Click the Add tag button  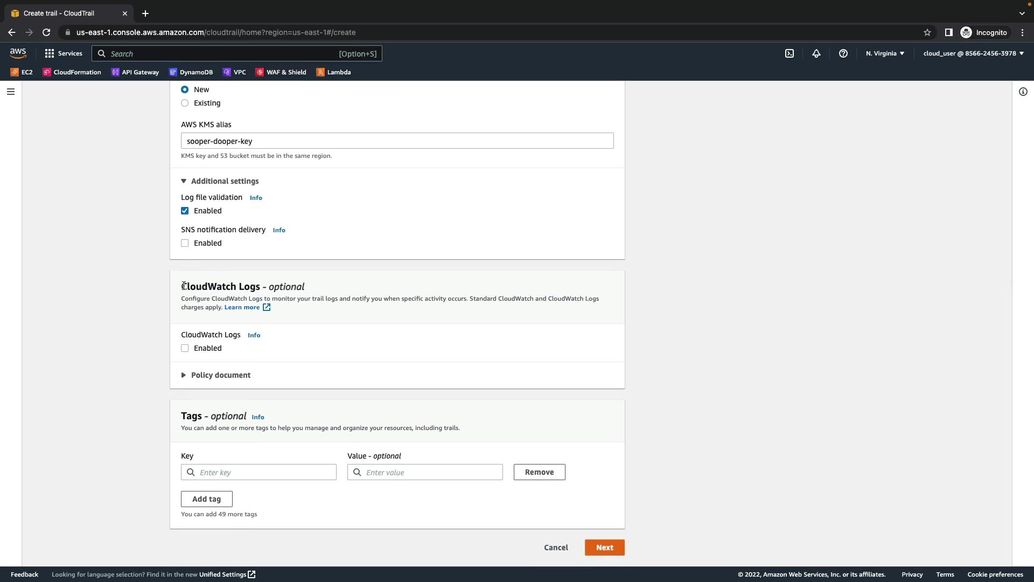206,499
